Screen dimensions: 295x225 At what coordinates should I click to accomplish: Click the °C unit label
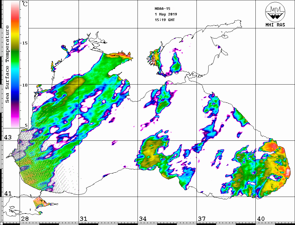25,4
